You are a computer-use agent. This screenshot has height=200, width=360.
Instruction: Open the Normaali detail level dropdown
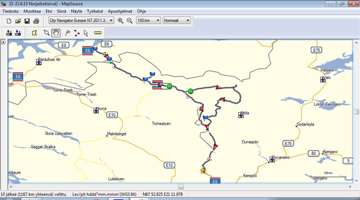click(x=176, y=20)
